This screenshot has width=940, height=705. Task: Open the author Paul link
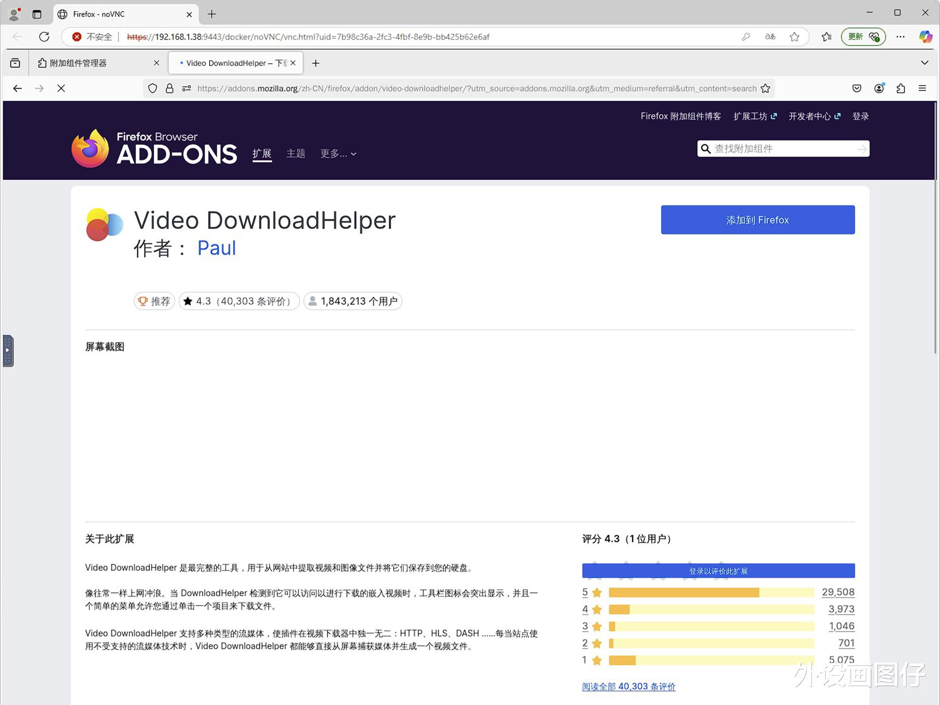(217, 248)
